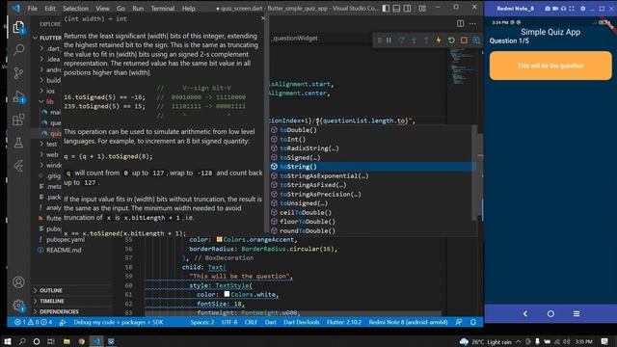The height and width of the screenshot is (347, 617).
Task: Open Customize Layout button
Action: 422,8
